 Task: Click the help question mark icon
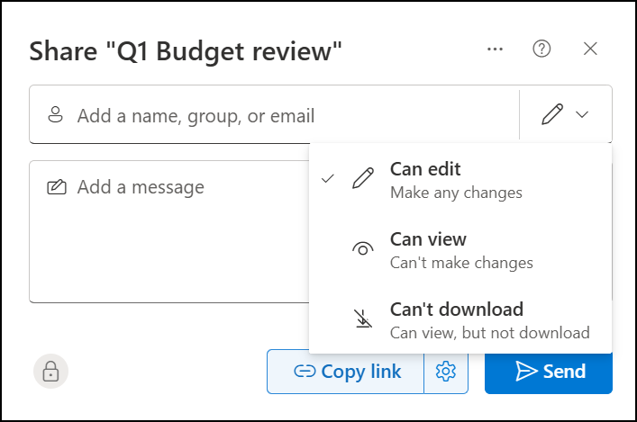pyautogui.click(x=541, y=49)
